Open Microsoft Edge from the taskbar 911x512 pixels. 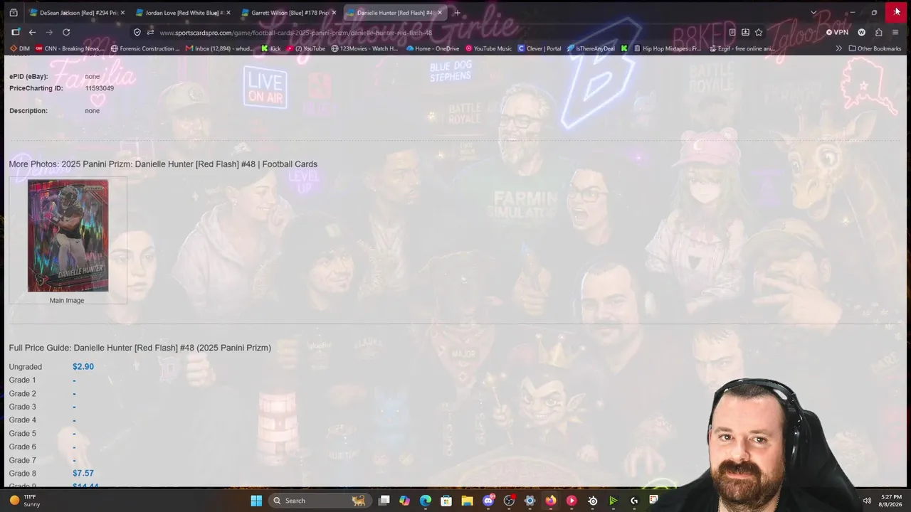[426, 501]
